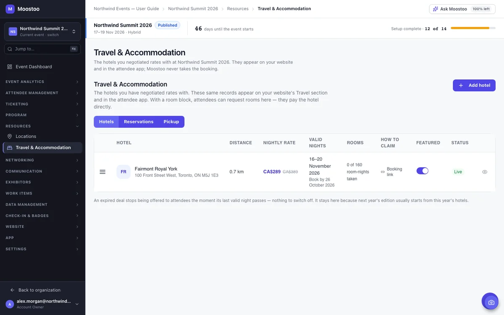Open Northwind Events — User Guide breadcrumb
Viewport: 504px width, 315px height.
point(126,9)
